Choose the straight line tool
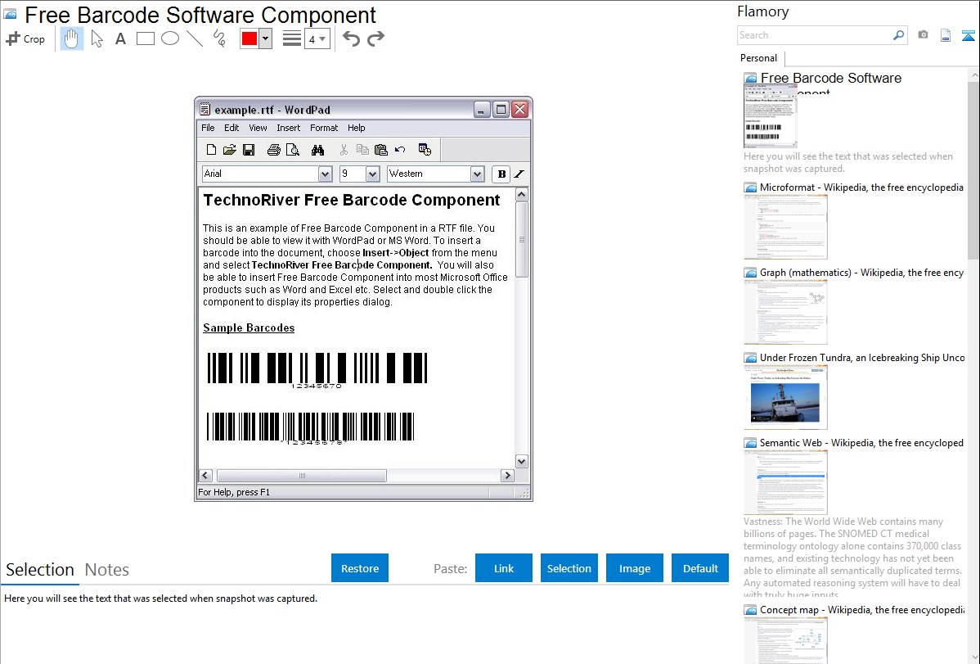980x664 pixels. [195, 38]
